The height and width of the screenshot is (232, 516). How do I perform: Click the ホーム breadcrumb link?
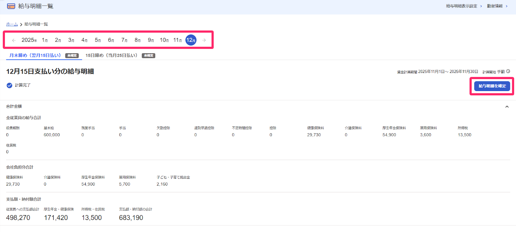12,24
